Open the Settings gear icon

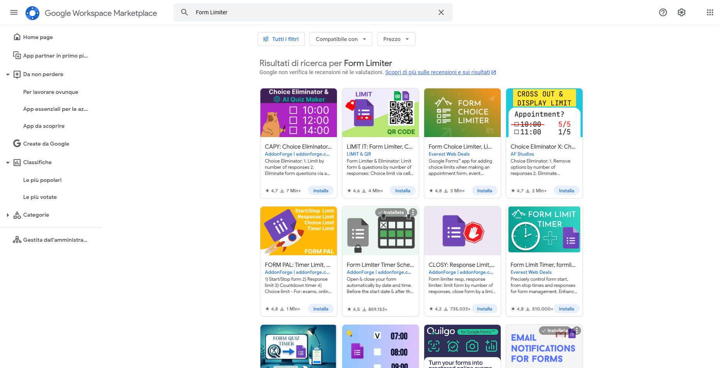(681, 12)
